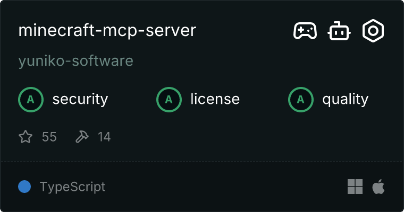Click the Windows platform icon
The width and height of the screenshot is (404, 212).
tap(355, 187)
